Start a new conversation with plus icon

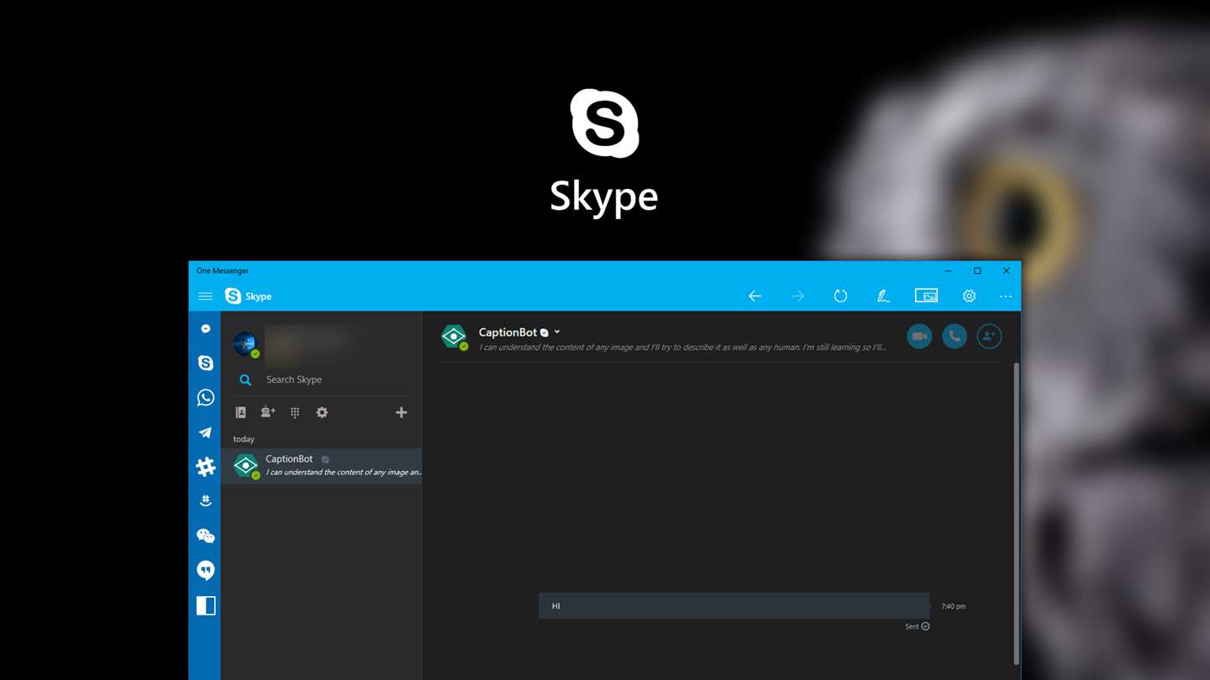tap(401, 412)
